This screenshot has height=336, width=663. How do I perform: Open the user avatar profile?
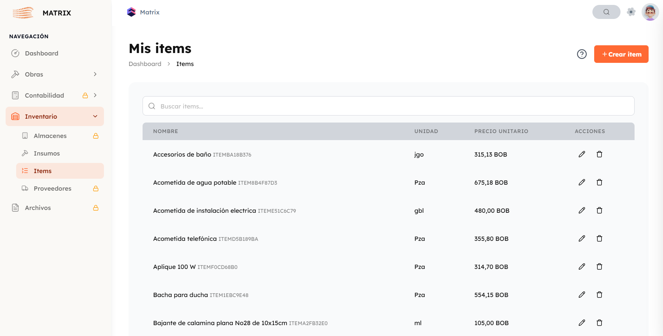tap(650, 12)
